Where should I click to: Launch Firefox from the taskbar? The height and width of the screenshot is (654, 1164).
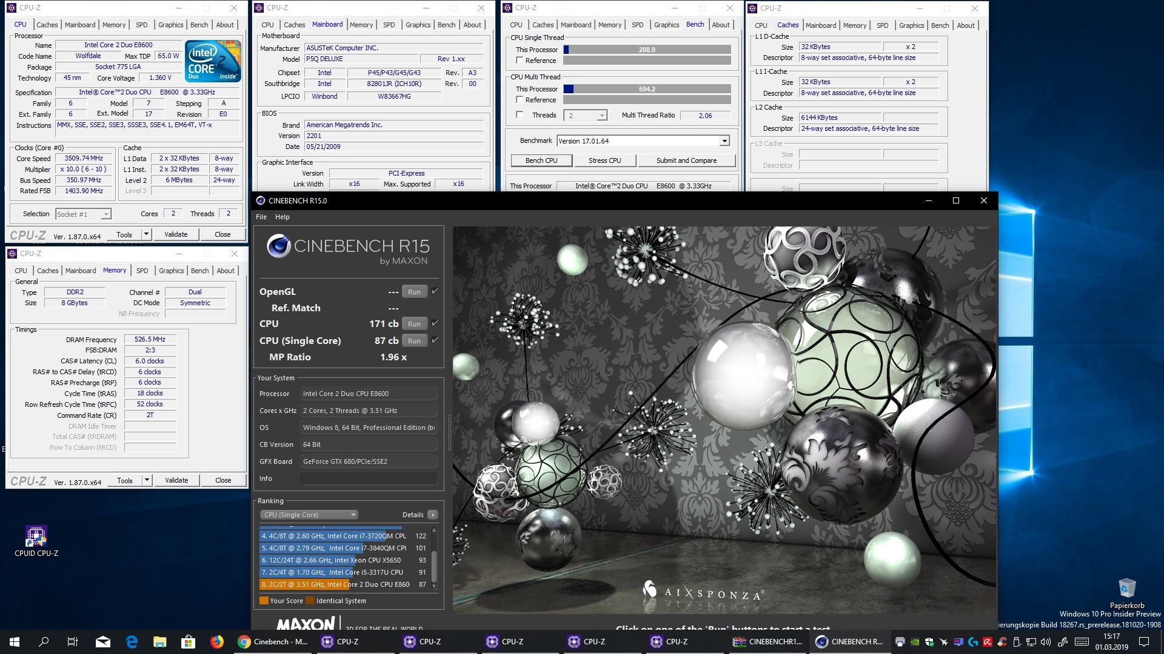coord(216,642)
